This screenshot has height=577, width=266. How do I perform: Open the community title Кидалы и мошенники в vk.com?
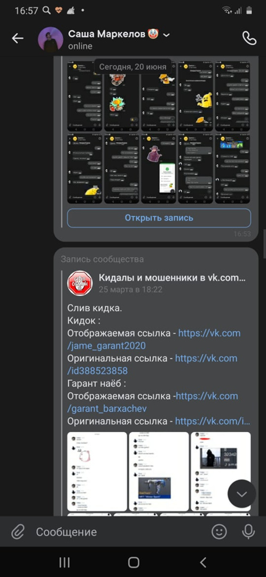click(172, 278)
